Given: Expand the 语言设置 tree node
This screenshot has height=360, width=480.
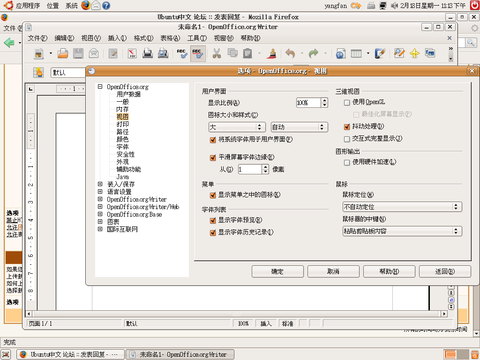Looking at the screenshot, I should pos(100,191).
